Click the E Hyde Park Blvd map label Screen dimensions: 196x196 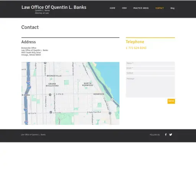coord(94,112)
